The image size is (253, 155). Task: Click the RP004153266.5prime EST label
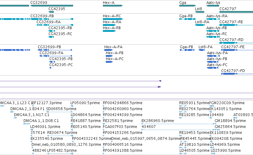click(x=122, y=133)
